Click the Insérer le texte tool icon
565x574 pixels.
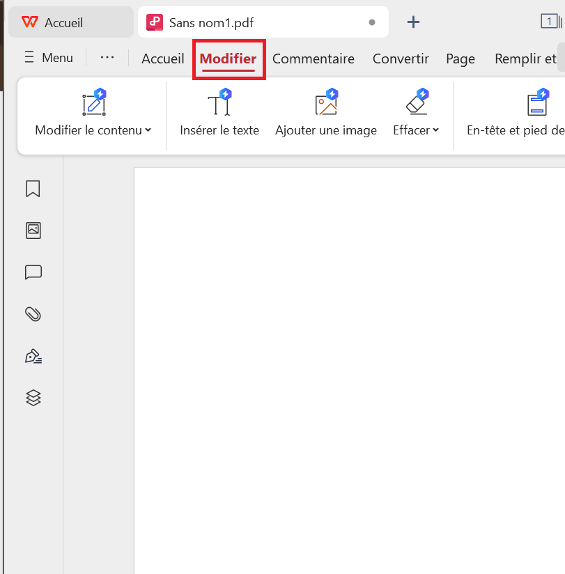[219, 102]
